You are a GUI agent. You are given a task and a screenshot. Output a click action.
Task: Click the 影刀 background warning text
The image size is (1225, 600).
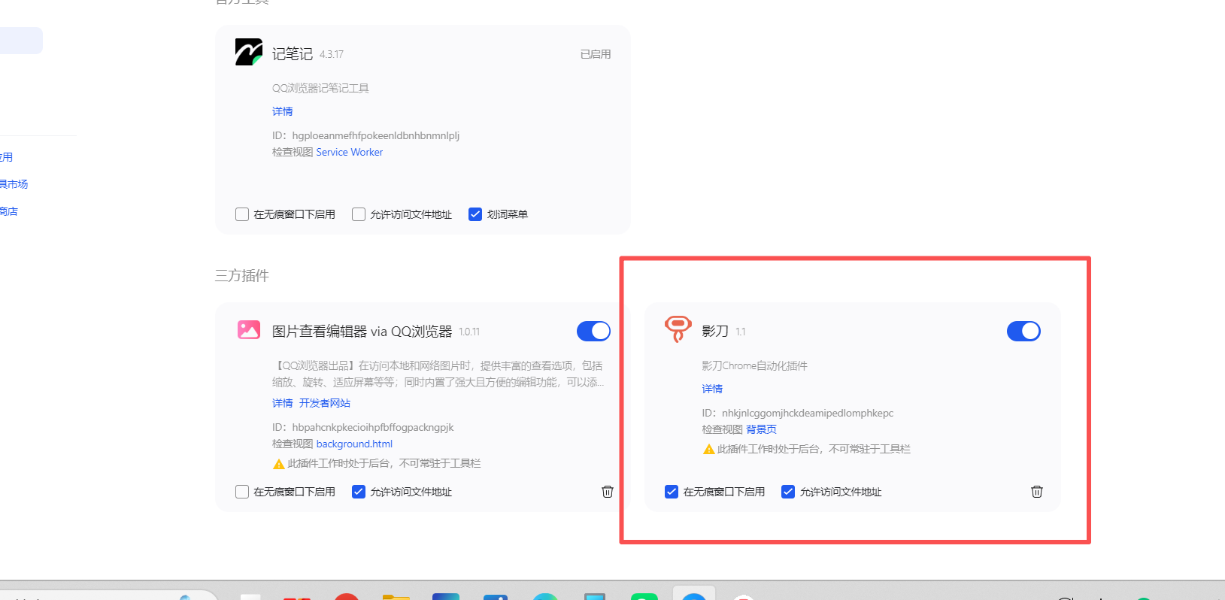point(814,450)
